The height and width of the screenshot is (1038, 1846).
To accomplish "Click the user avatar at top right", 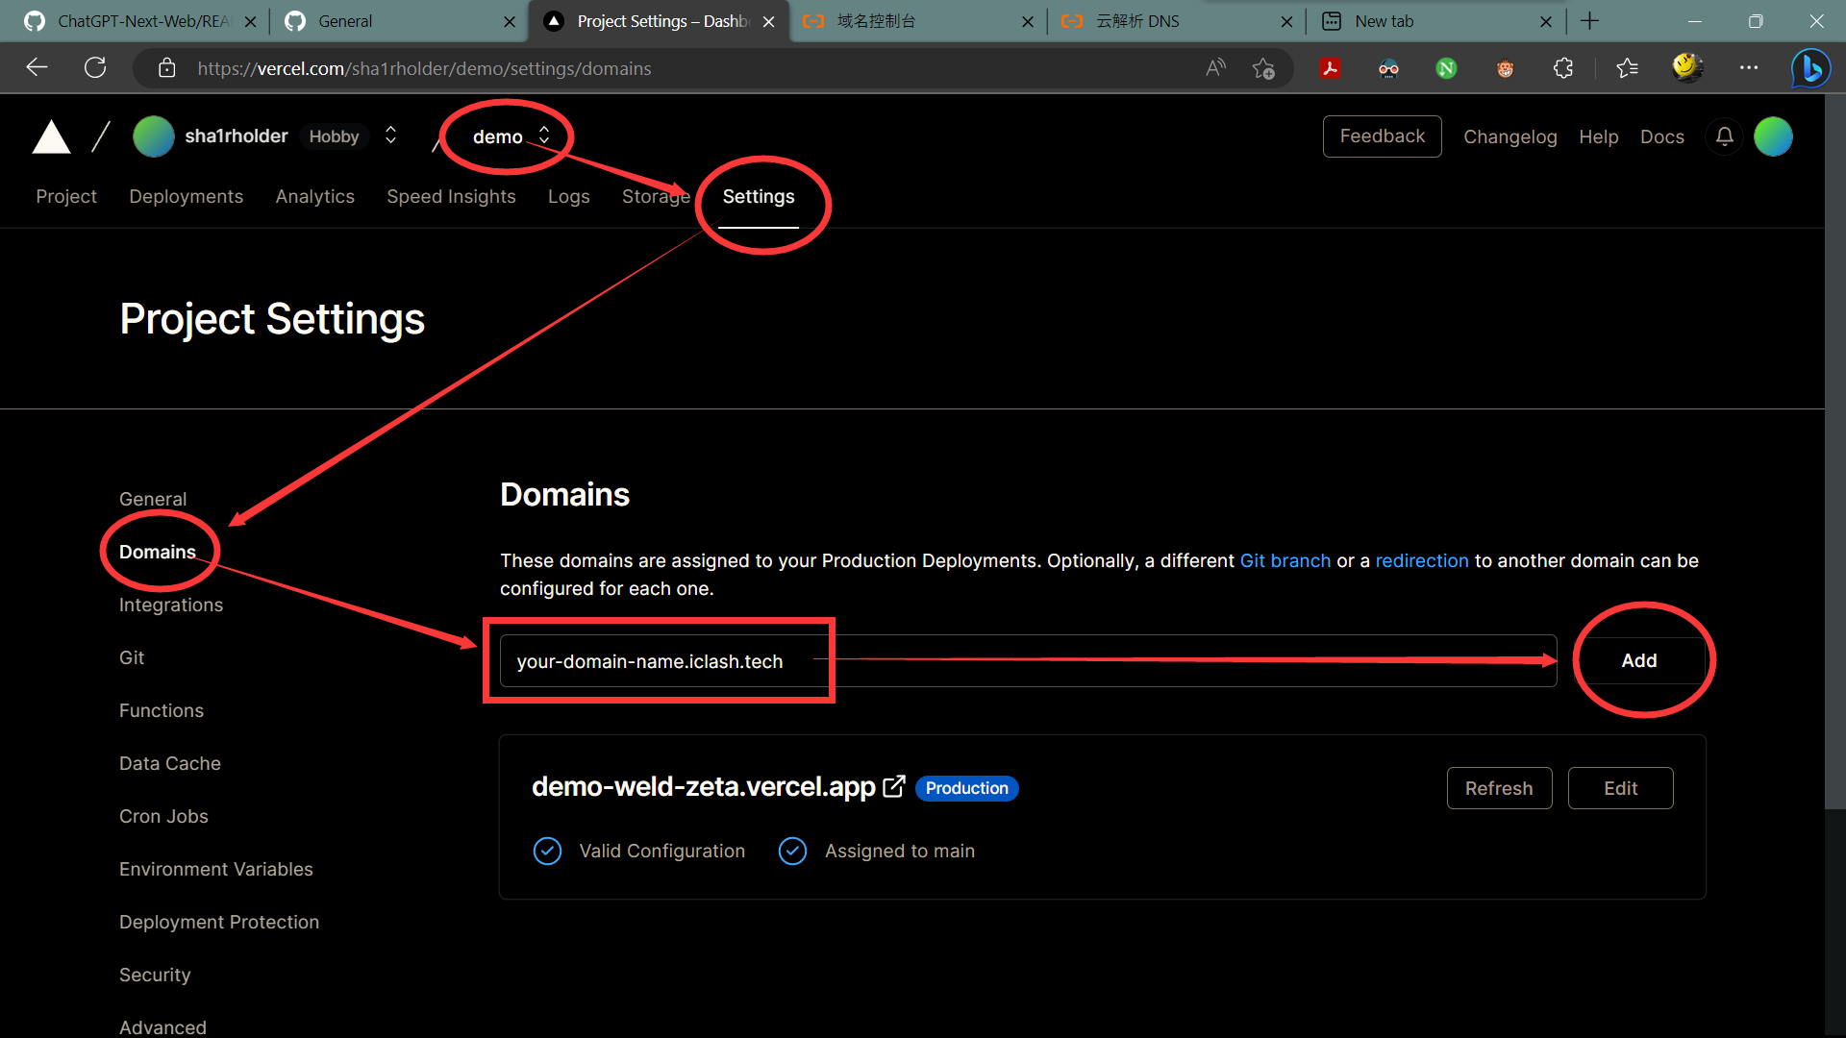I will 1773,136.
